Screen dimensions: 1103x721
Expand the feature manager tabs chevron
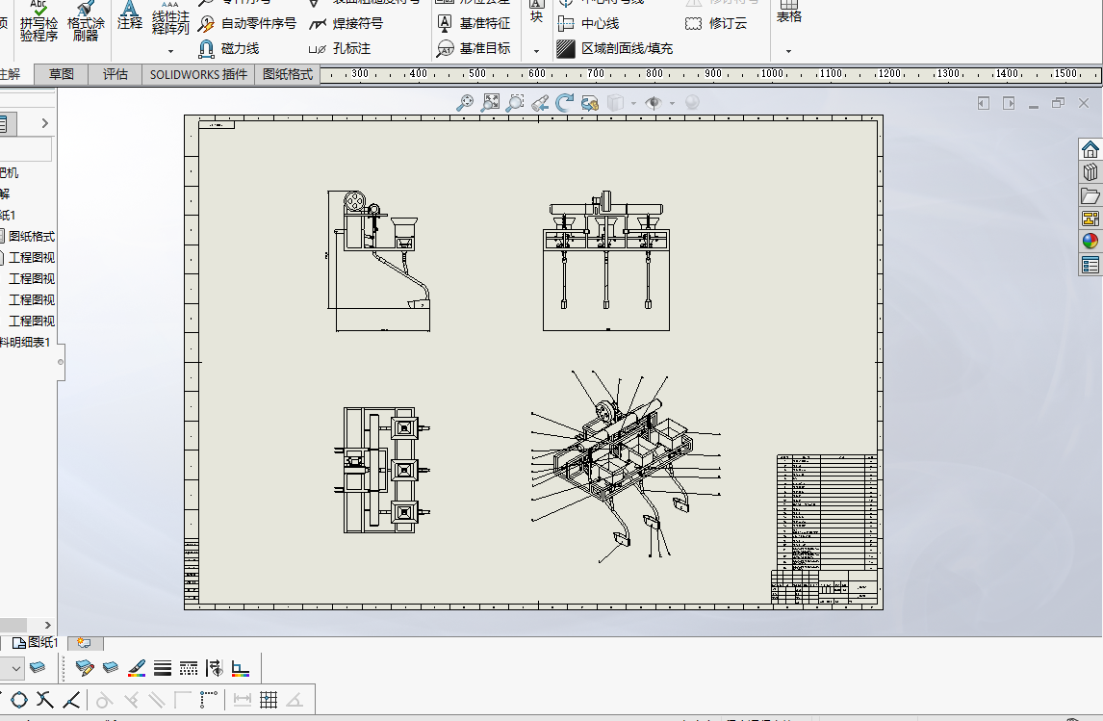click(x=45, y=123)
